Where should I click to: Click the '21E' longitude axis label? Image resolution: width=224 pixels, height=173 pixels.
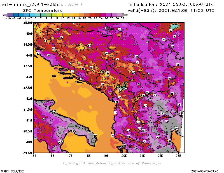click(x=142, y=156)
